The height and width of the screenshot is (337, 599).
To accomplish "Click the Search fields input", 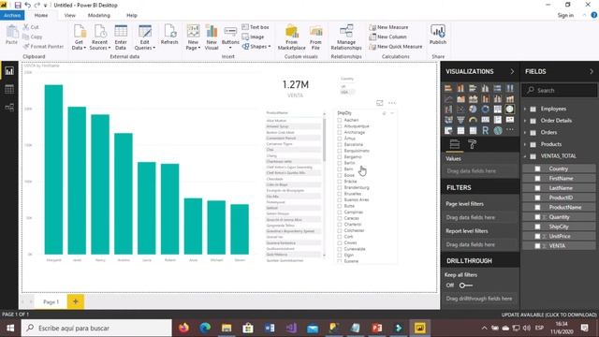I will [x=560, y=91].
